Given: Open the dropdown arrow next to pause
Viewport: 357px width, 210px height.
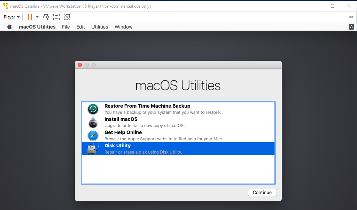Looking at the screenshot, I should 37,17.
